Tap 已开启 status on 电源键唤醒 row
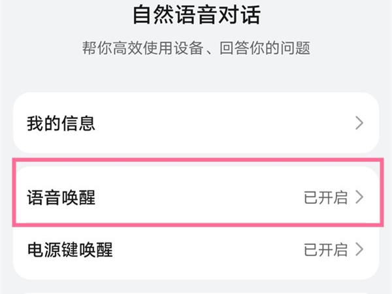The height and width of the screenshot is (294, 392). tap(325, 249)
